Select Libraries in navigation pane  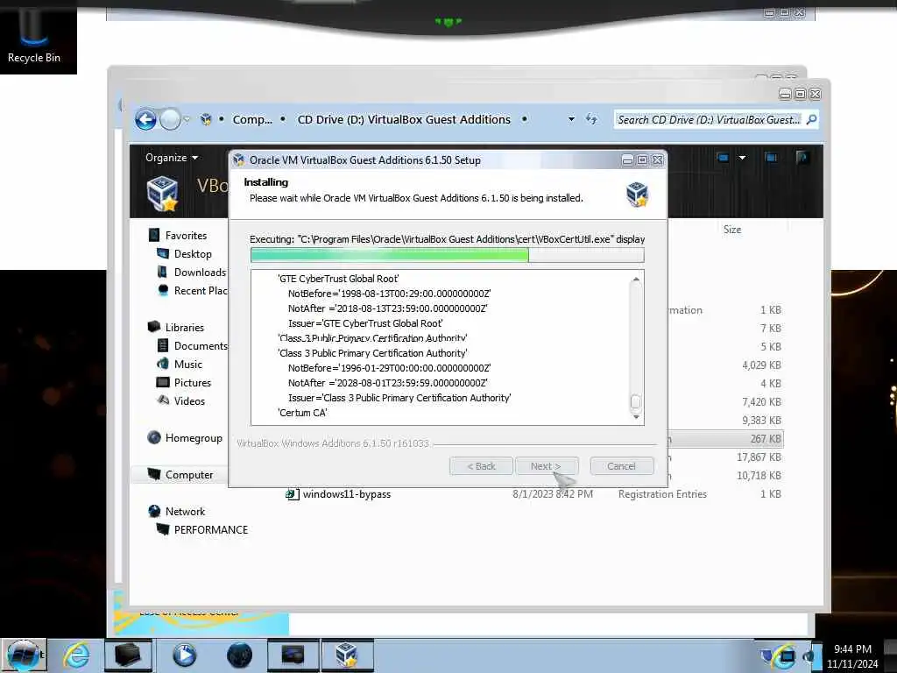(x=184, y=328)
